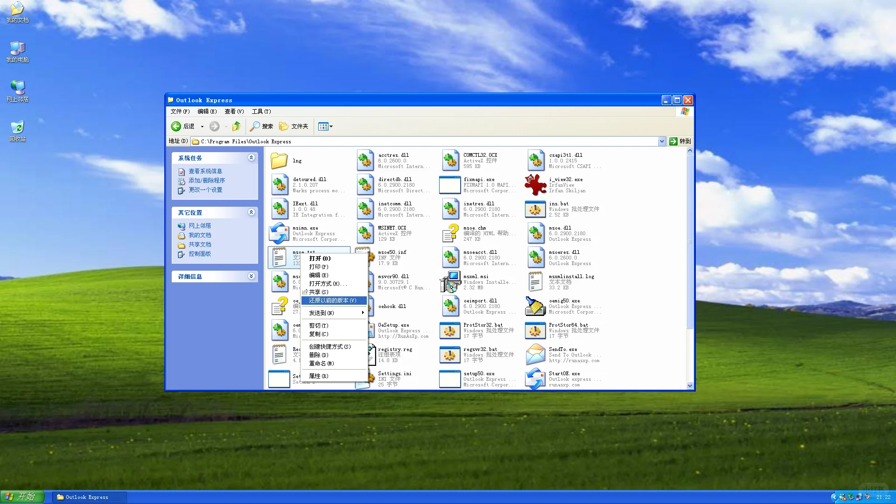The width and height of the screenshot is (896, 504).
Task: Expand the 详细信息 section
Action: [x=252, y=276]
